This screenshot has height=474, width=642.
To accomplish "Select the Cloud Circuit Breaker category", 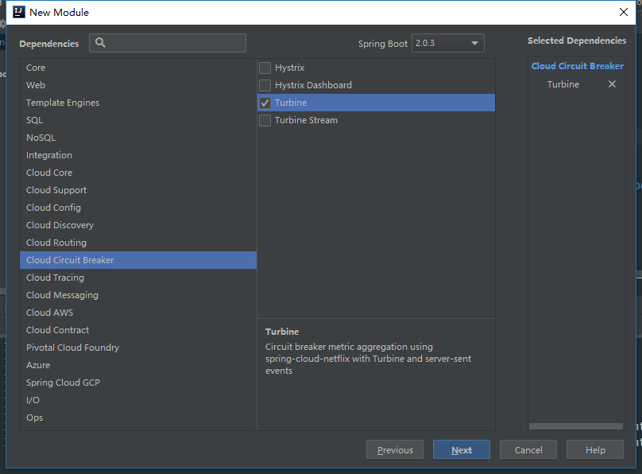I will (138, 260).
